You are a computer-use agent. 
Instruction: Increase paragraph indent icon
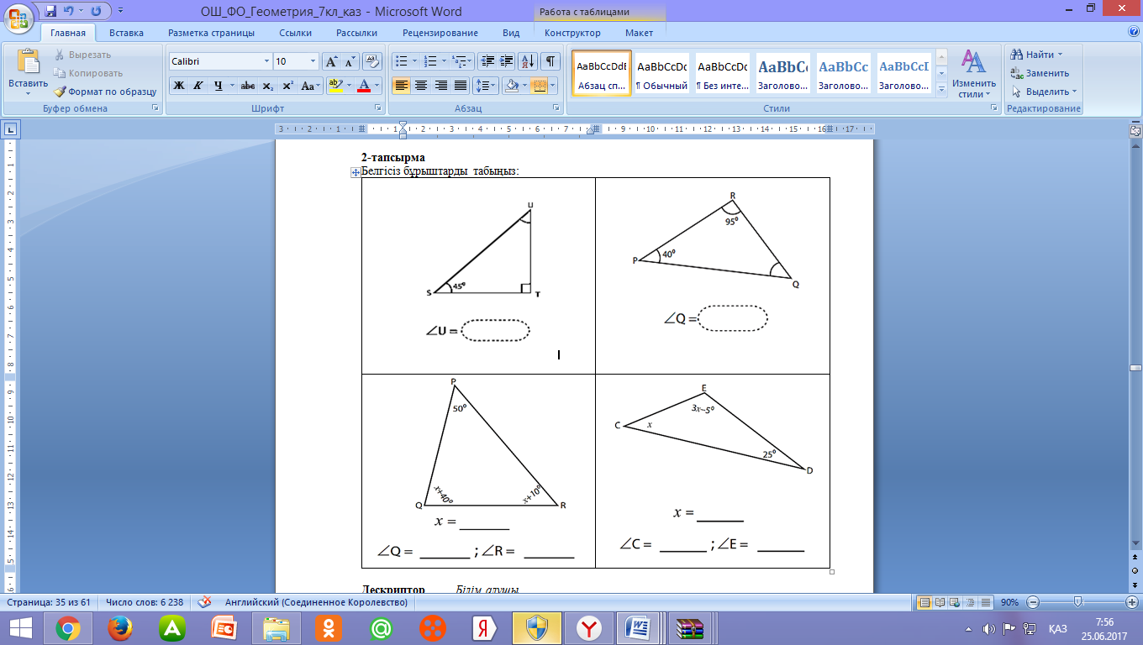pos(507,61)
